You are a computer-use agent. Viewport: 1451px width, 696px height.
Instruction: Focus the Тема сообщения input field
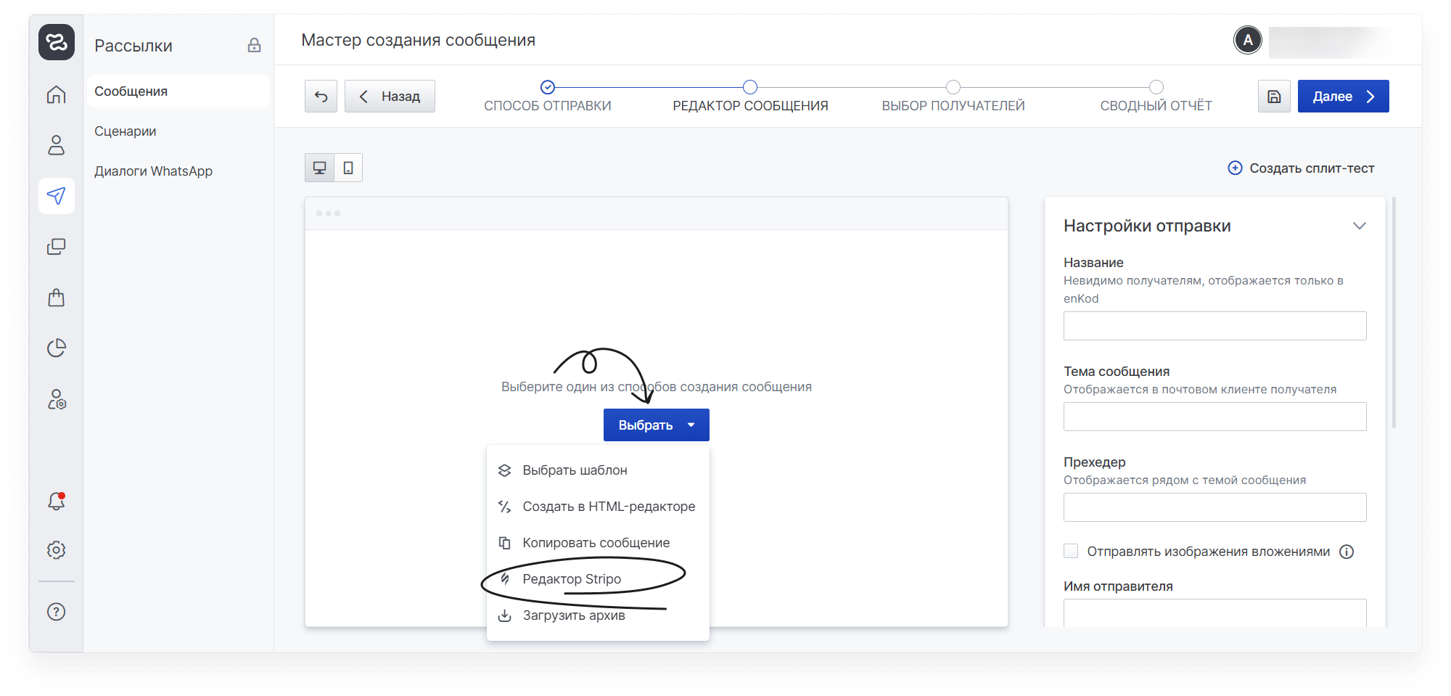pyautogui.click(x=1215, y=417)
